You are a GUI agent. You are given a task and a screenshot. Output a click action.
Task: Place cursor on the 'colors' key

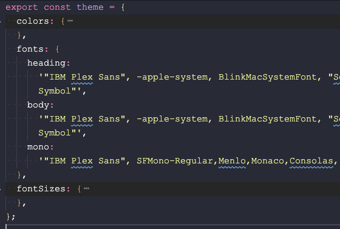point(33,21)
